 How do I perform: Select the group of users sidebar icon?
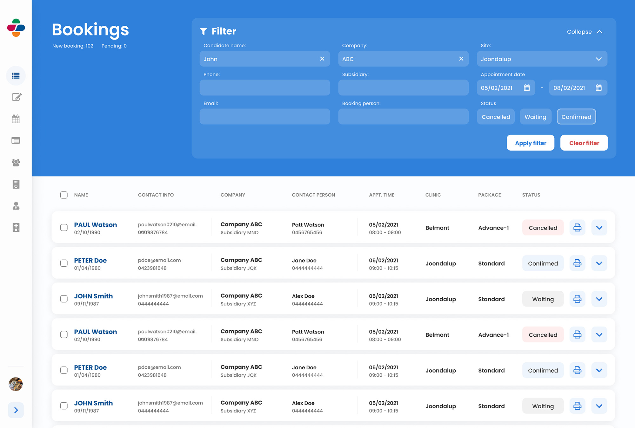[16, 163]
